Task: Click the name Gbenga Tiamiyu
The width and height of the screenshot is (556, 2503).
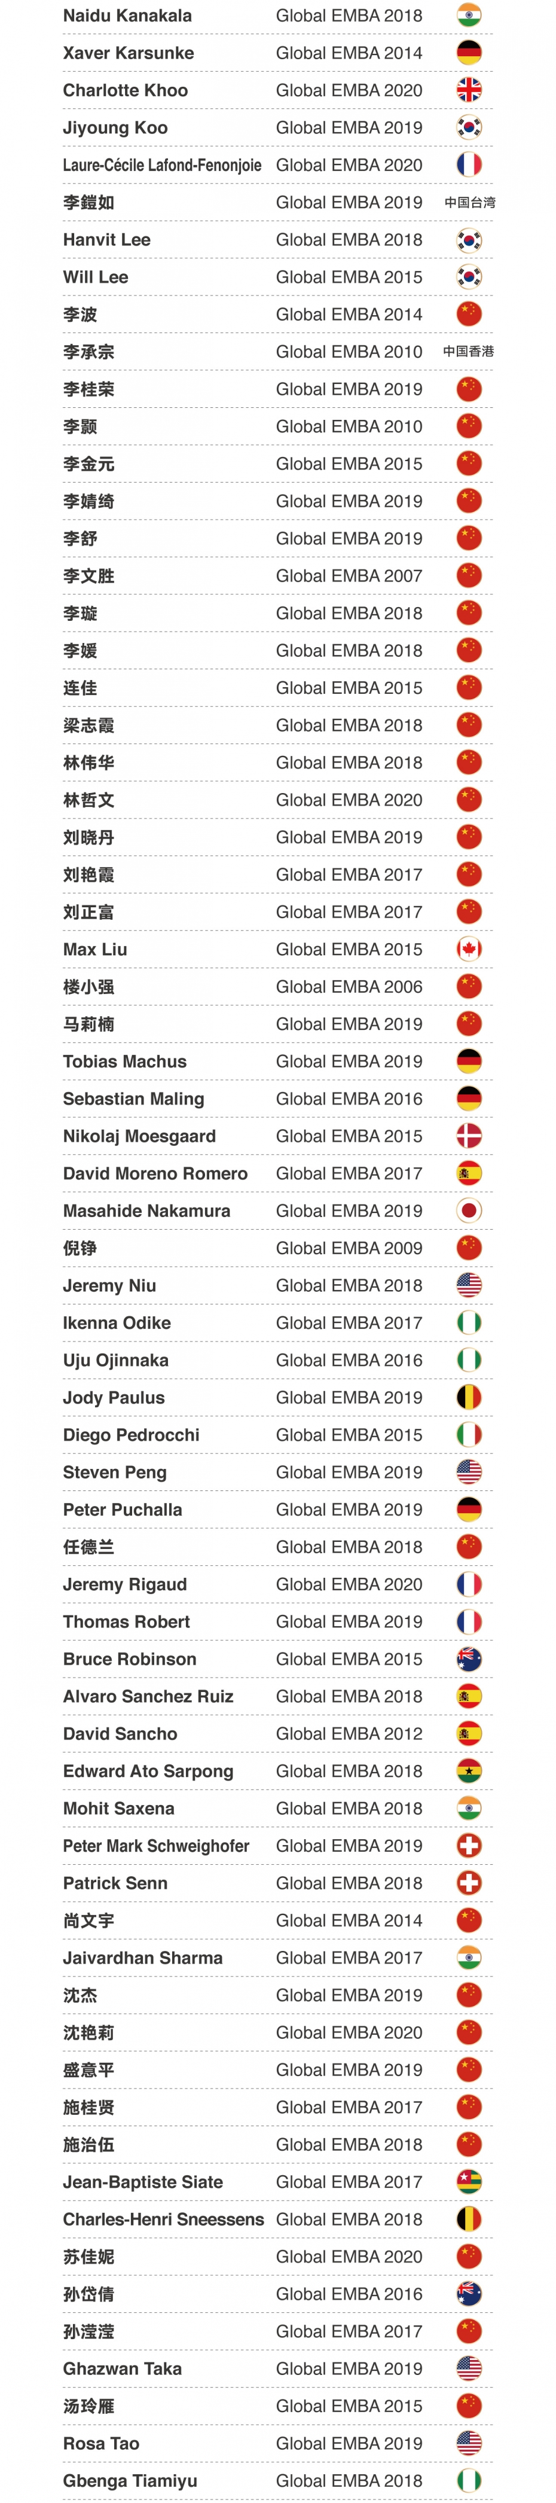Action: (130, 2481)
